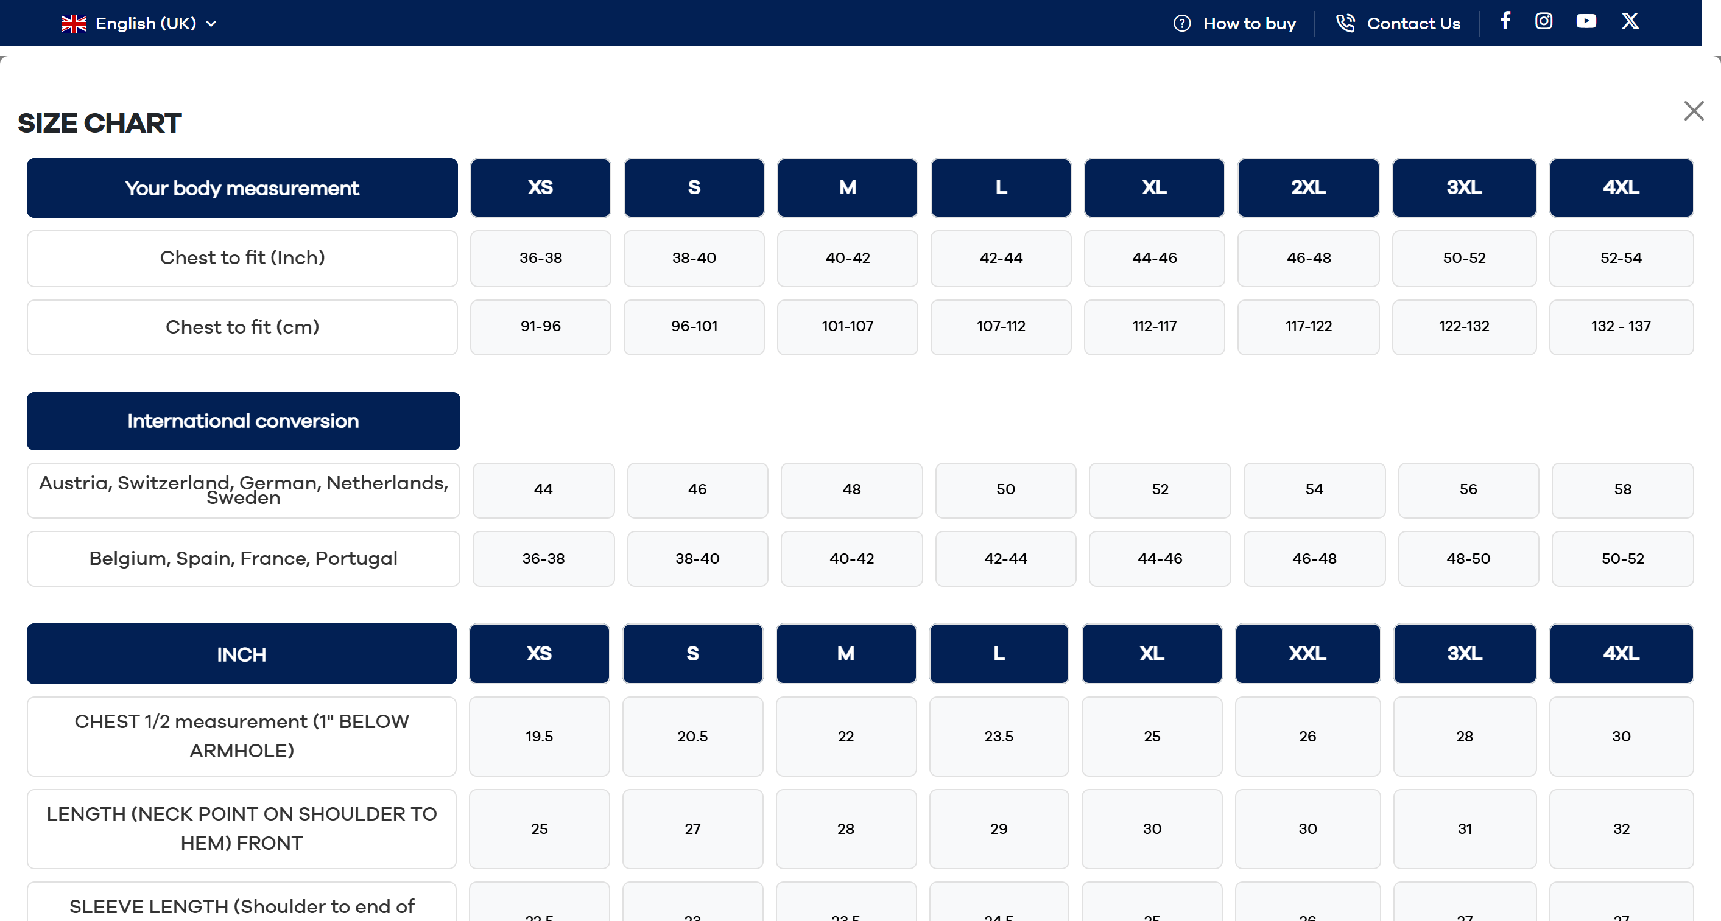Open the X (Twitter) icon
This screenshot has width=1721, height=921.
[1630, 21]
